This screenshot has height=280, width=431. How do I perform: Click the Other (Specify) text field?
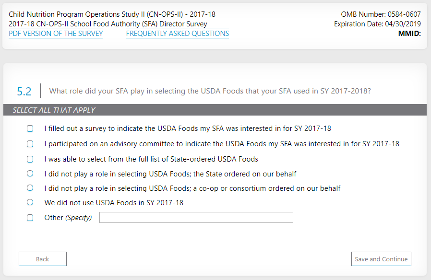[x=196, y=218]
